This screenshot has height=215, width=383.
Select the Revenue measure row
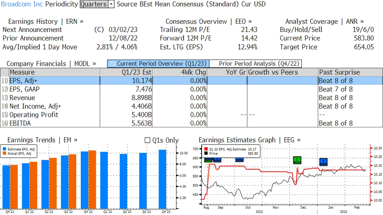click(x=191, y=98)
